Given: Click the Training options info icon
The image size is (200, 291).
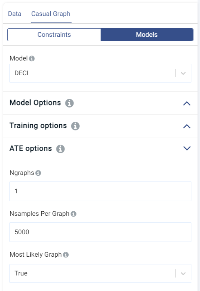Looking at the screenshot, I should 75,126.
